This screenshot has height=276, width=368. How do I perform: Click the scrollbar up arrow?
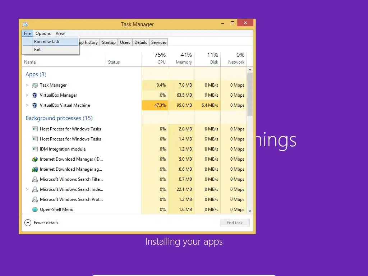(x=250, y=70)
